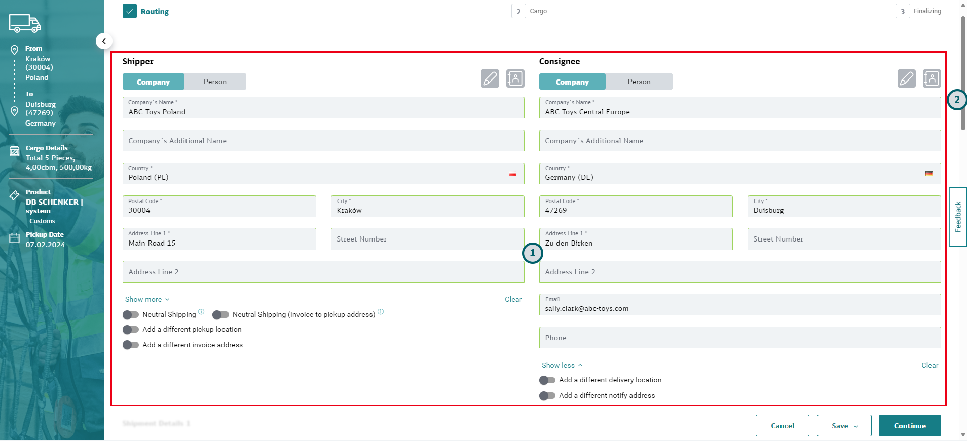Click the Neutral Shipping info icon
The image size is (967, 442).
coord(201,312)
